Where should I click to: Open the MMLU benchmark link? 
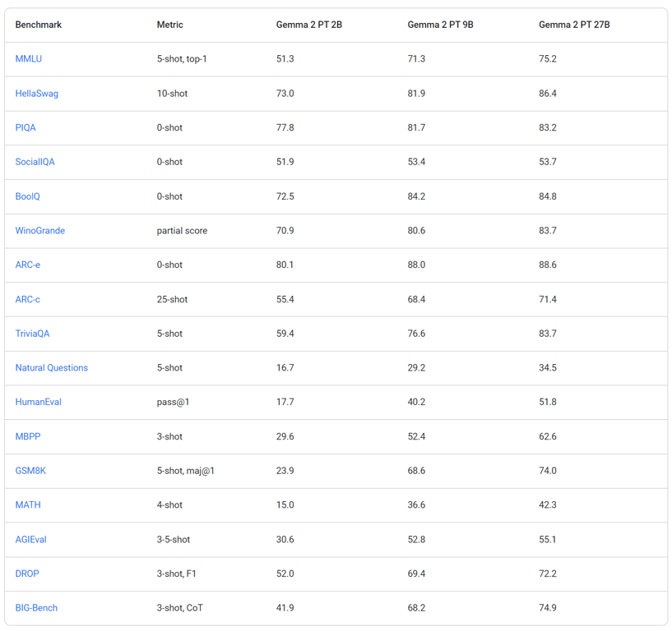tap(29, 59)
